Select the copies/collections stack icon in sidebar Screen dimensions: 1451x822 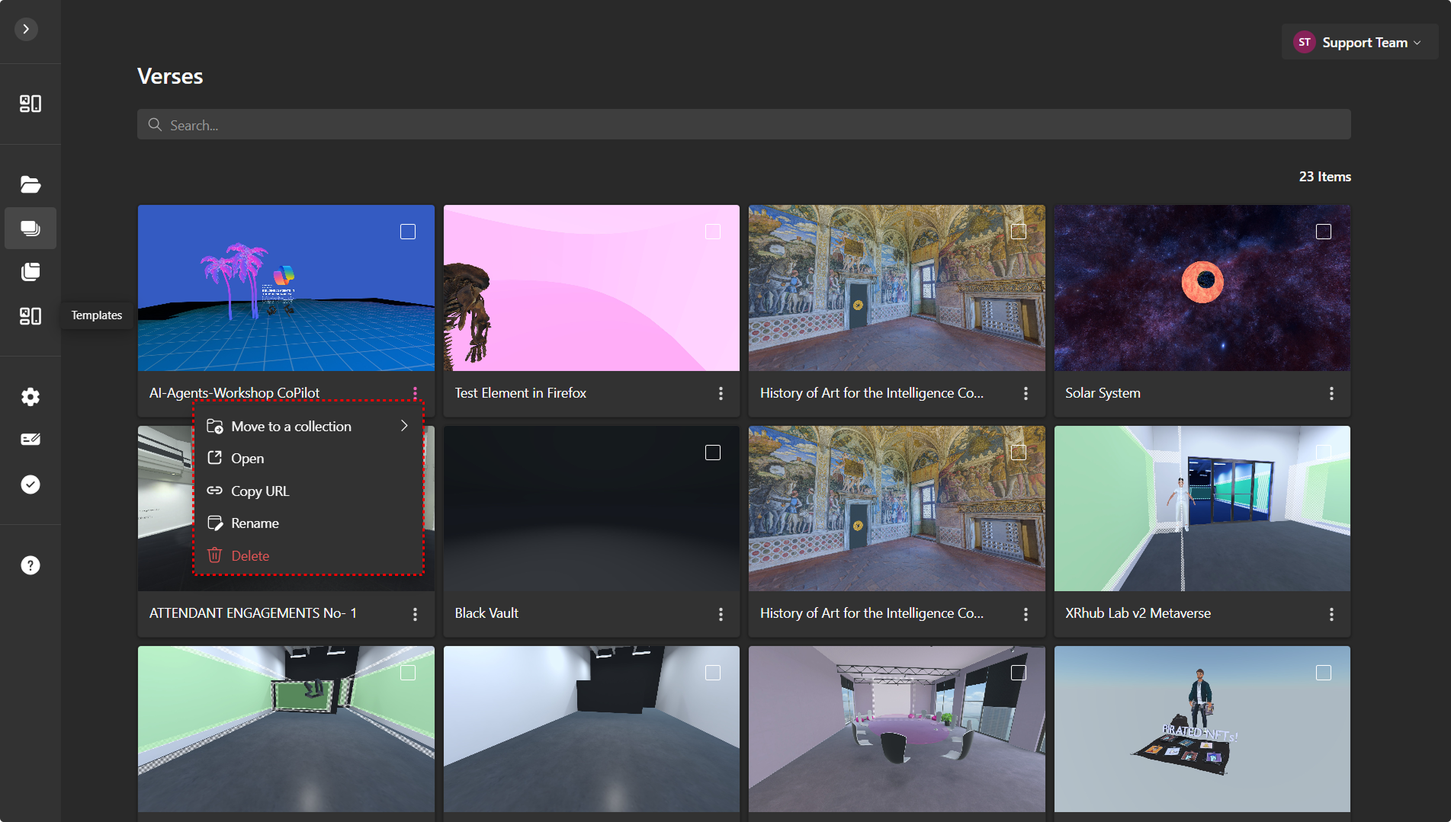click(30, 272)
